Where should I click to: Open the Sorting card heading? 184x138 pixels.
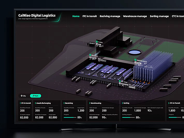(x=126, y=103)
